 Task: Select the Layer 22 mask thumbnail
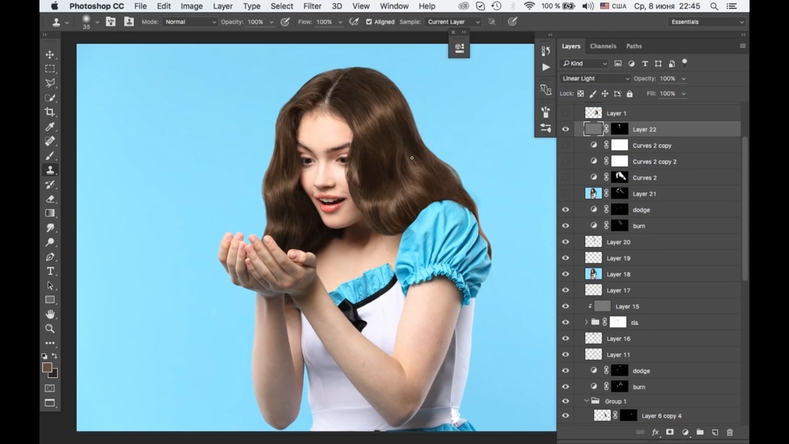tap(619, 129)
